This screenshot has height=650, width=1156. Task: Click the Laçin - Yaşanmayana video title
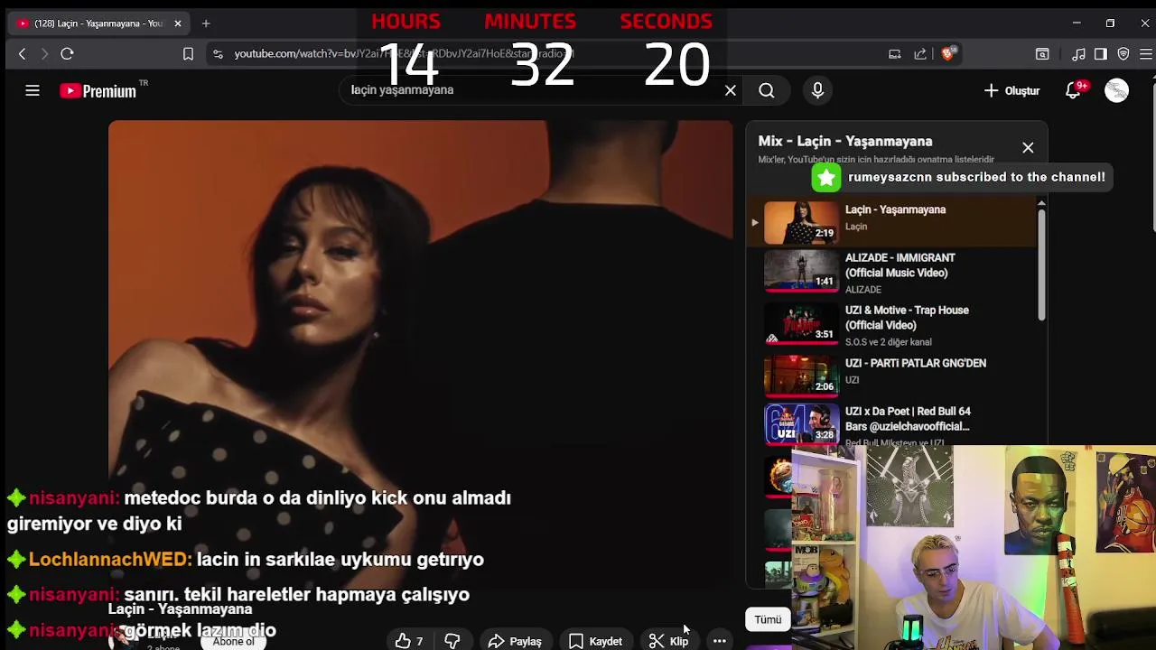[180, 609]
